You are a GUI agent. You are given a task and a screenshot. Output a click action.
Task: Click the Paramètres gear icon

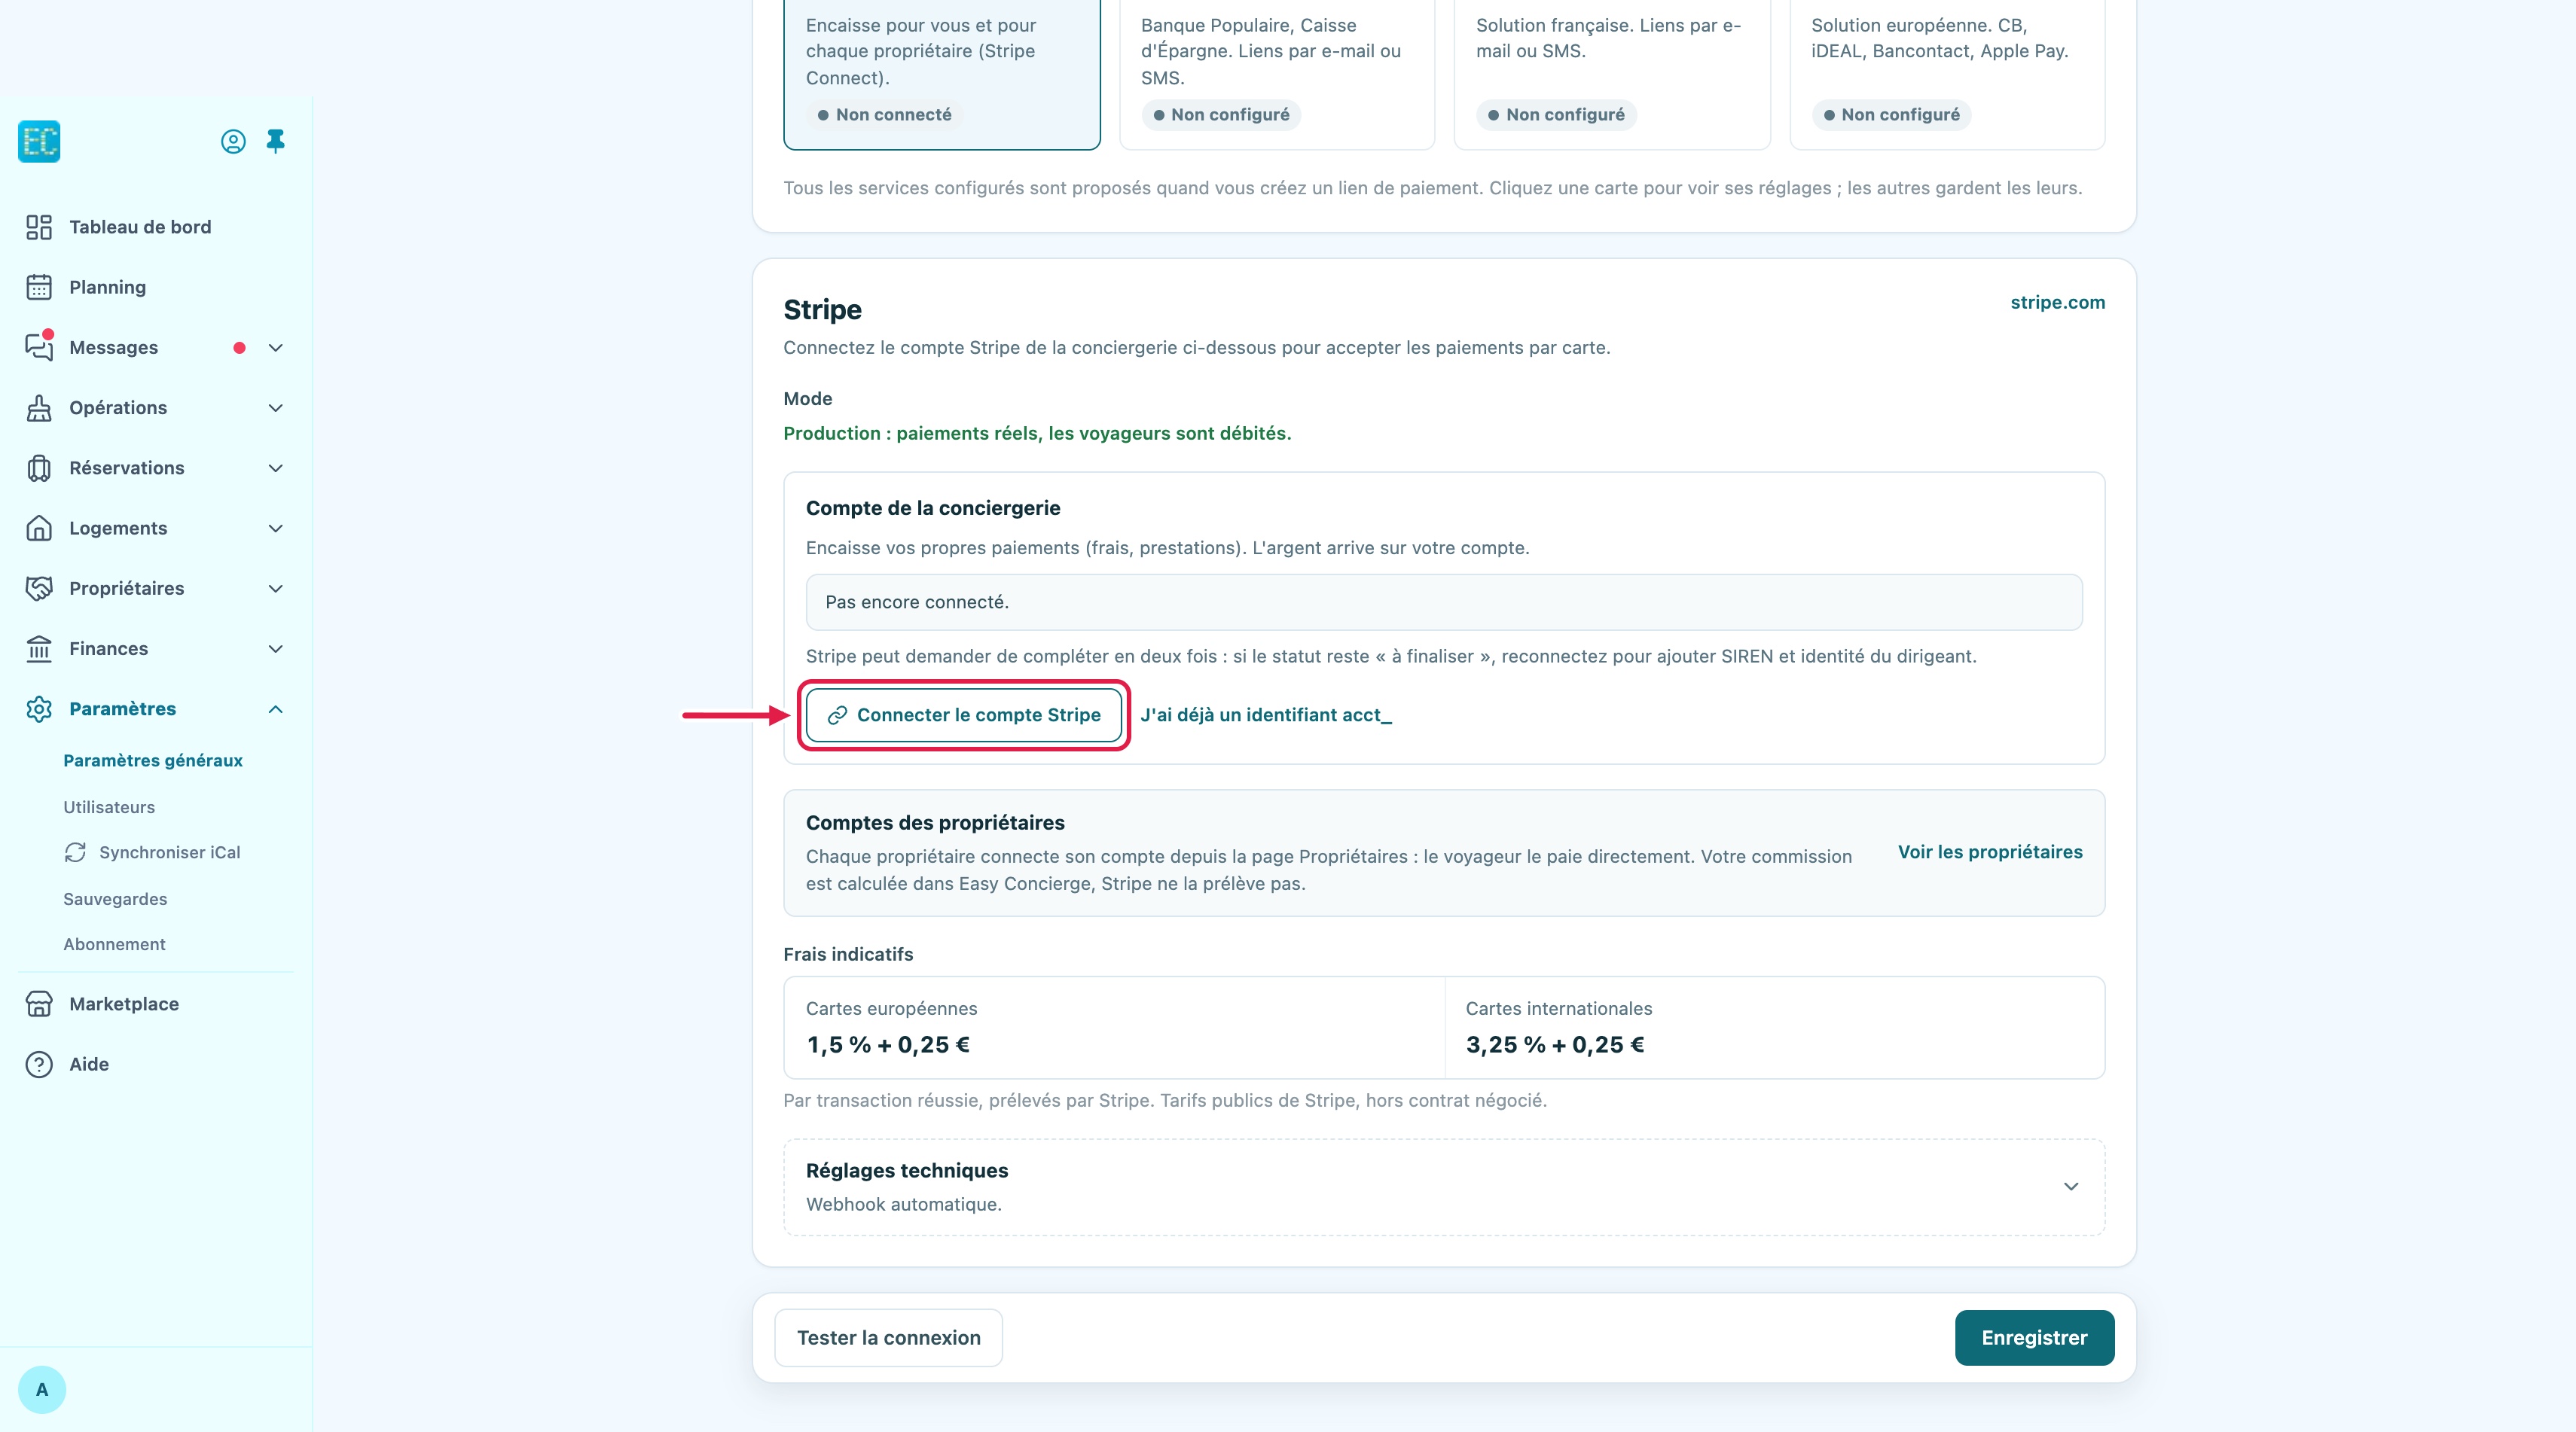pos(39,708)
